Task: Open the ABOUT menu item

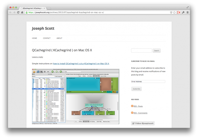Action: pos(59,38)
